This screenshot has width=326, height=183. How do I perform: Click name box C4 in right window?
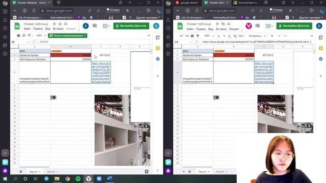(183, 42)
